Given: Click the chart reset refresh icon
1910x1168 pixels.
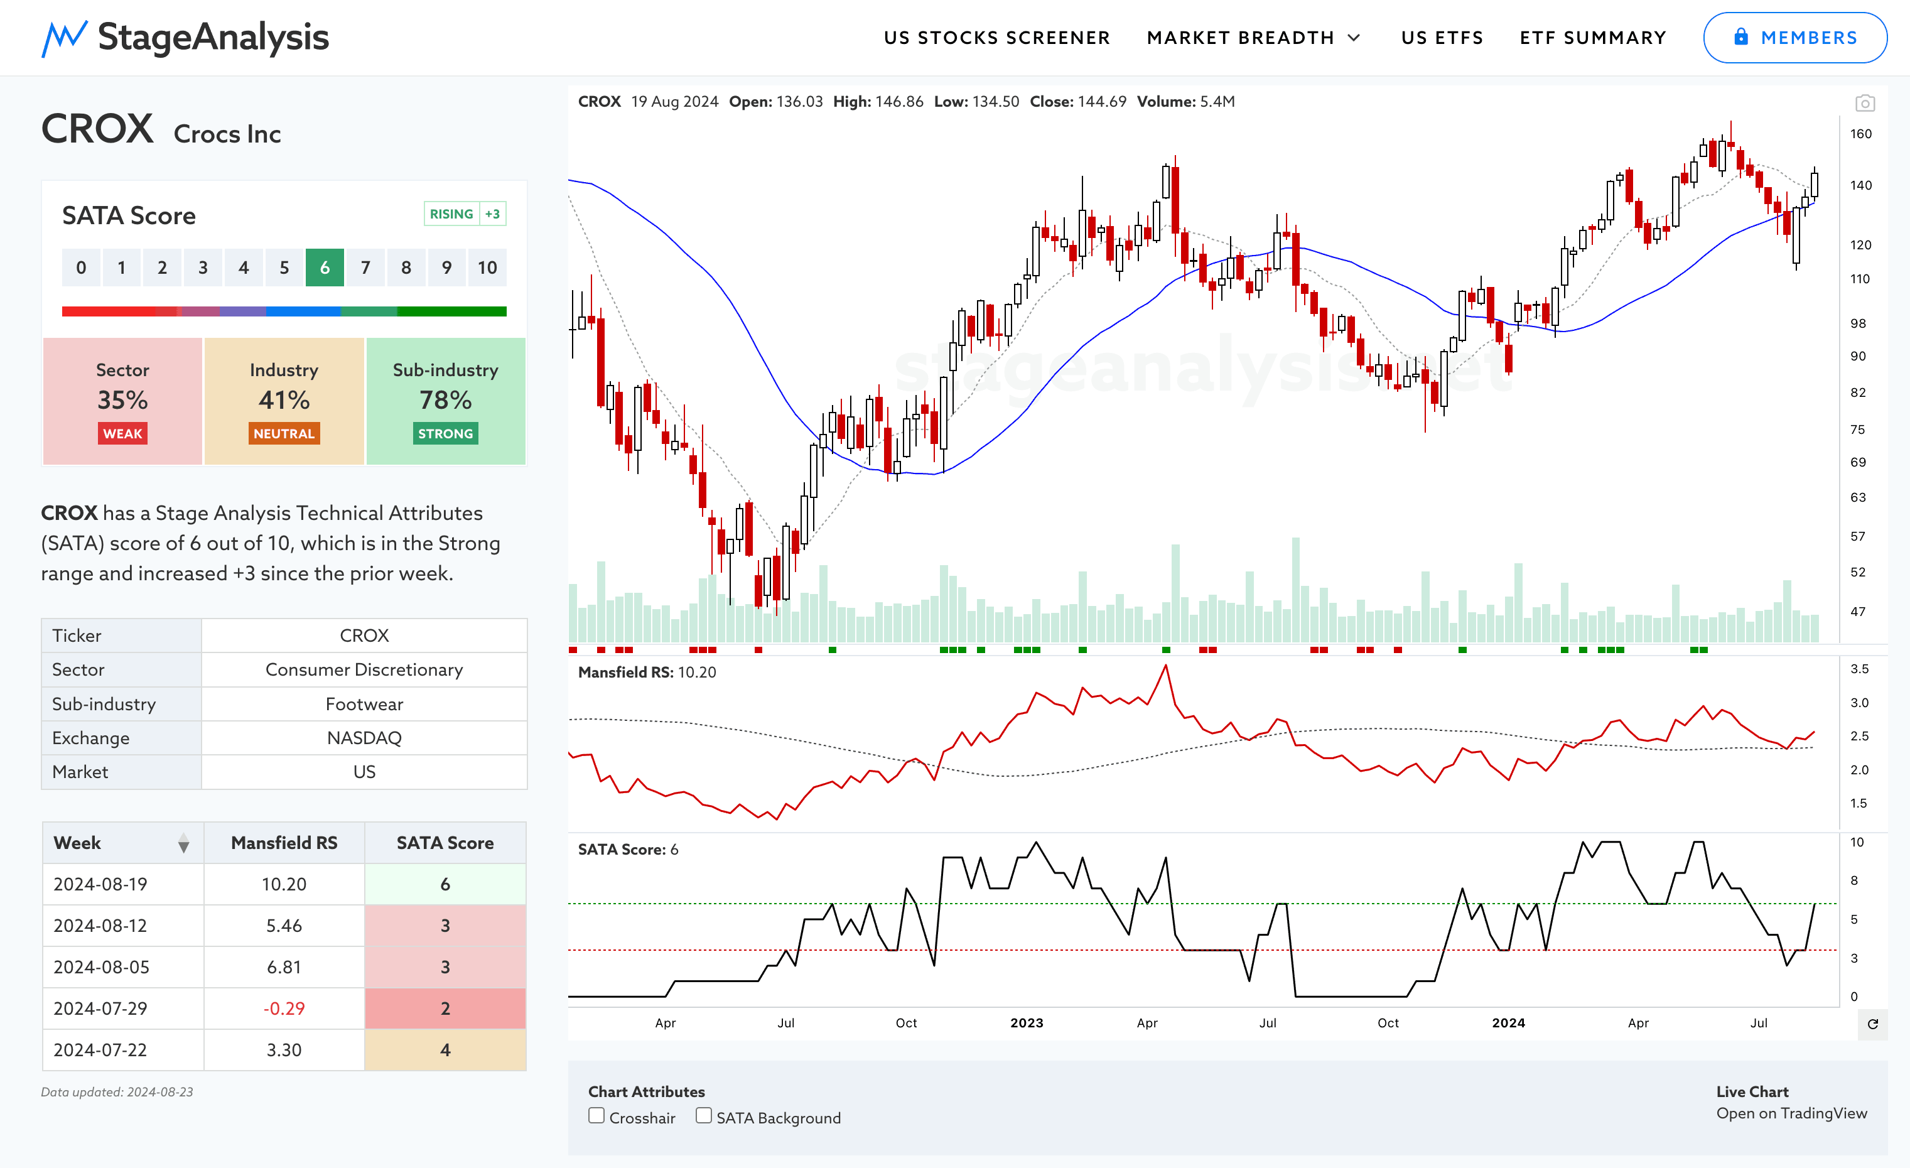Looking at the screenshot, I should (x=1873, y=1024).
